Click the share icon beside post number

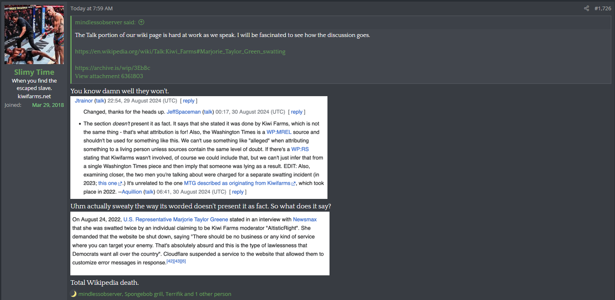pos(587,8)
